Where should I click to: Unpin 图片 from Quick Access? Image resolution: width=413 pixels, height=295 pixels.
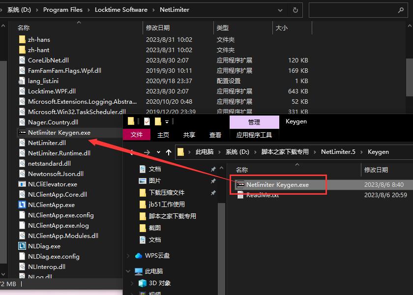point(212,181)
